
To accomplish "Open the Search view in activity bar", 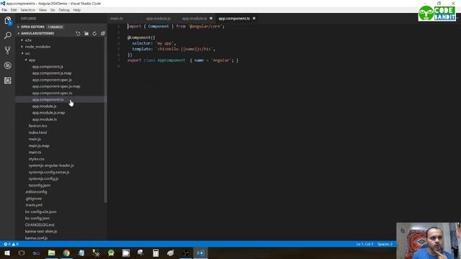I will pos(8,35).
